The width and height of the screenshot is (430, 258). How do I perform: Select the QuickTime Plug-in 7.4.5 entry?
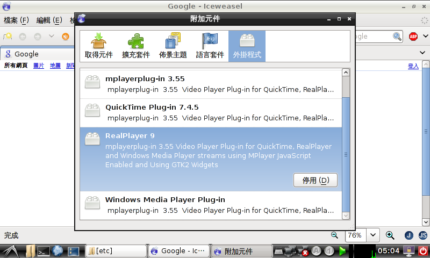tap(211, 113)
